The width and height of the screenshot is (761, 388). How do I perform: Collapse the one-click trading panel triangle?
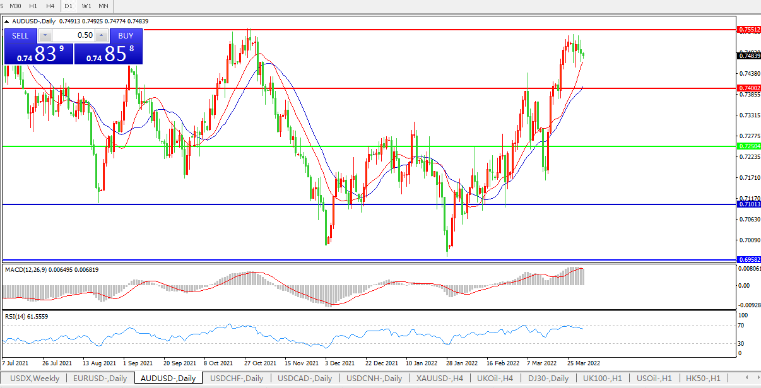tap(7, 21)
